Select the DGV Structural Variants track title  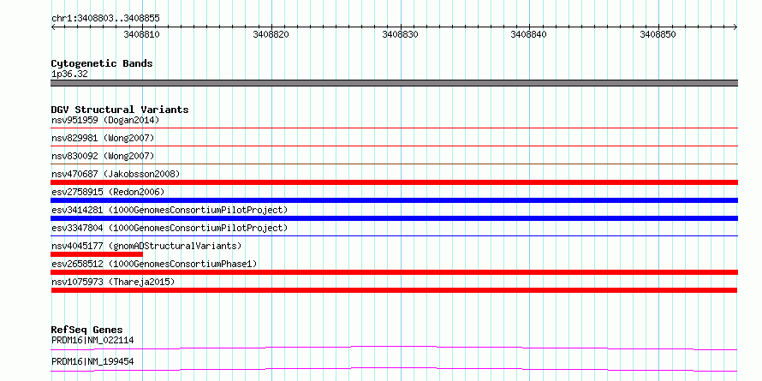(120, 110)
